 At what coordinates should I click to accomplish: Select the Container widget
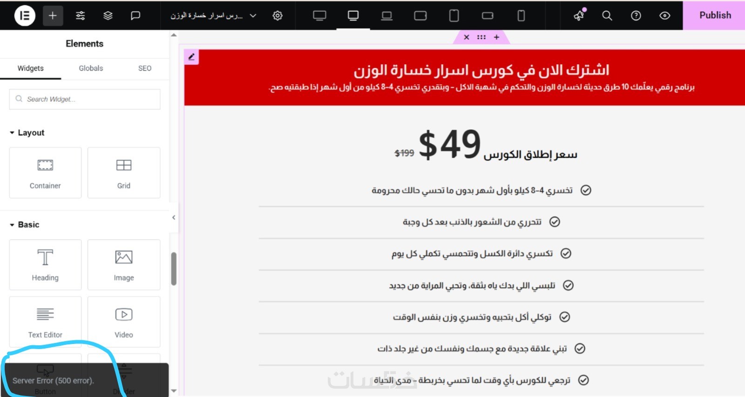coord(45,173)
